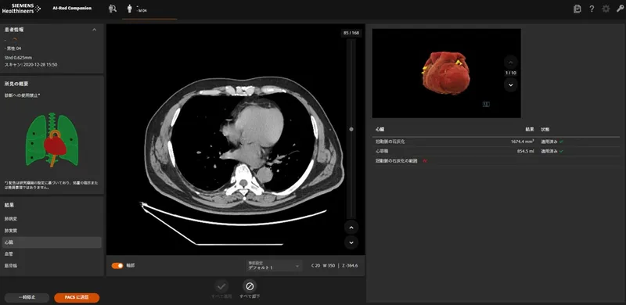Screen dimensions: 626x305
Task: Click the wrench tool icon at top right
Action: (620, 9)
